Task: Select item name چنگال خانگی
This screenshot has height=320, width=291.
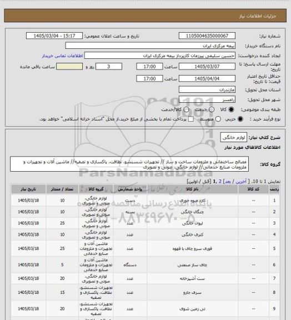Action: pos(192,212)
